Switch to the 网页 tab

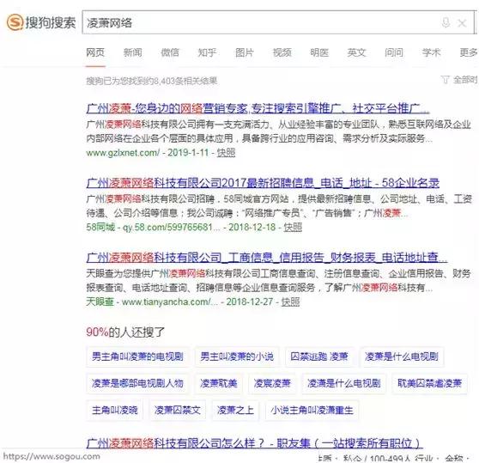pos(95,52)
